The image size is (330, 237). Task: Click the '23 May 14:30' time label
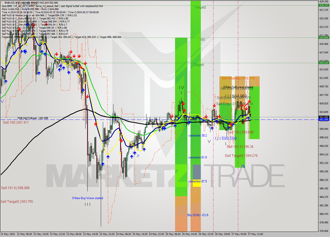[90, 234]
